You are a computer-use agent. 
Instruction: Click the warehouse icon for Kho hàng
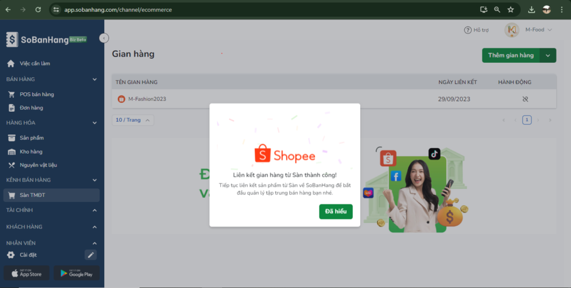(x=12, y=151)
